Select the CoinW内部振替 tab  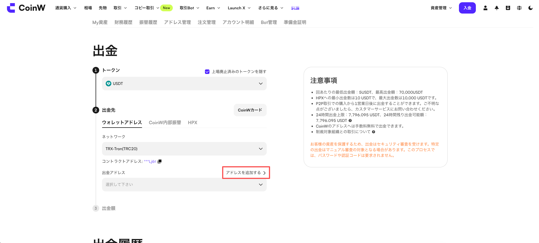click(x=165, y=122)
